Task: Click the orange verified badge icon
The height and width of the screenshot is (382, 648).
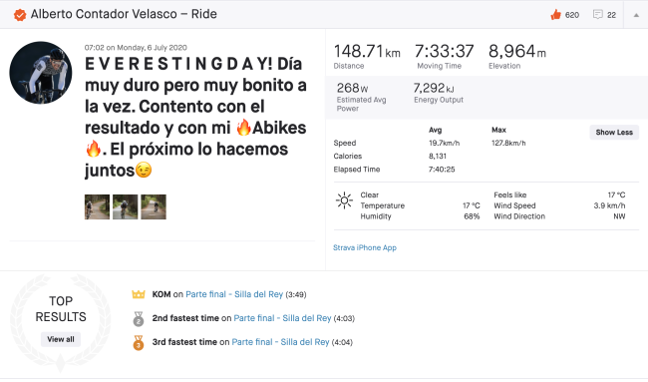Action: point(19,15)
